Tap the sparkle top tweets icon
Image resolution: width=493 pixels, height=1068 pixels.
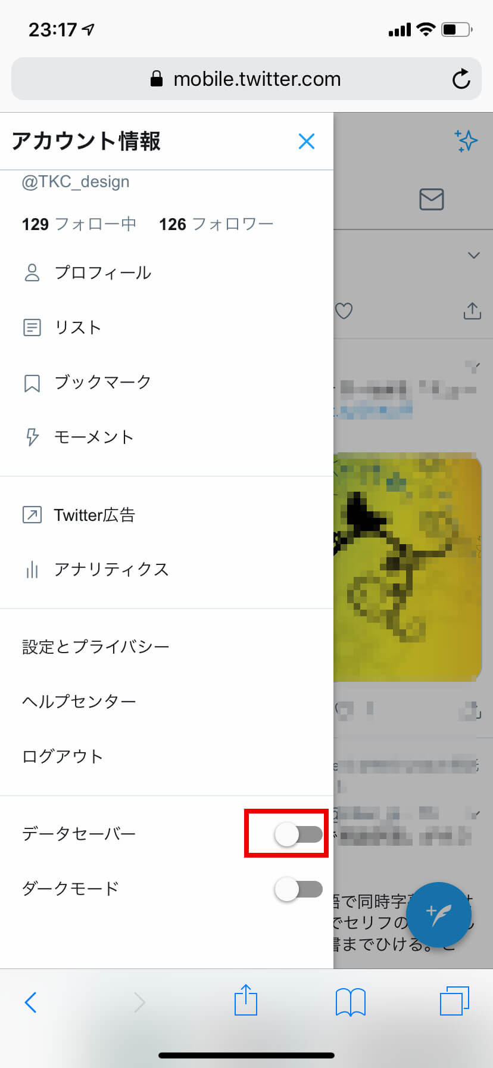click(x=466, y=141)
